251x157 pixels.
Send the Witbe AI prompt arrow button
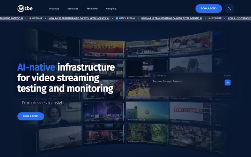click(x=227, y=82)
